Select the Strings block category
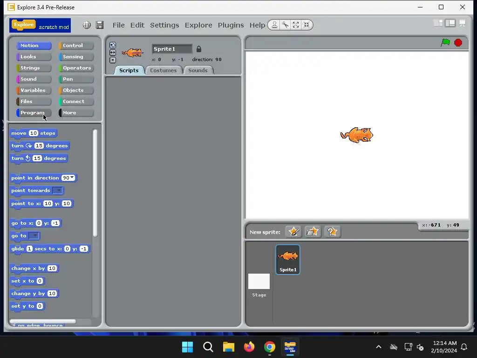Image resolution: width=477 pixels, height=358 pixels. pos(34,68)
